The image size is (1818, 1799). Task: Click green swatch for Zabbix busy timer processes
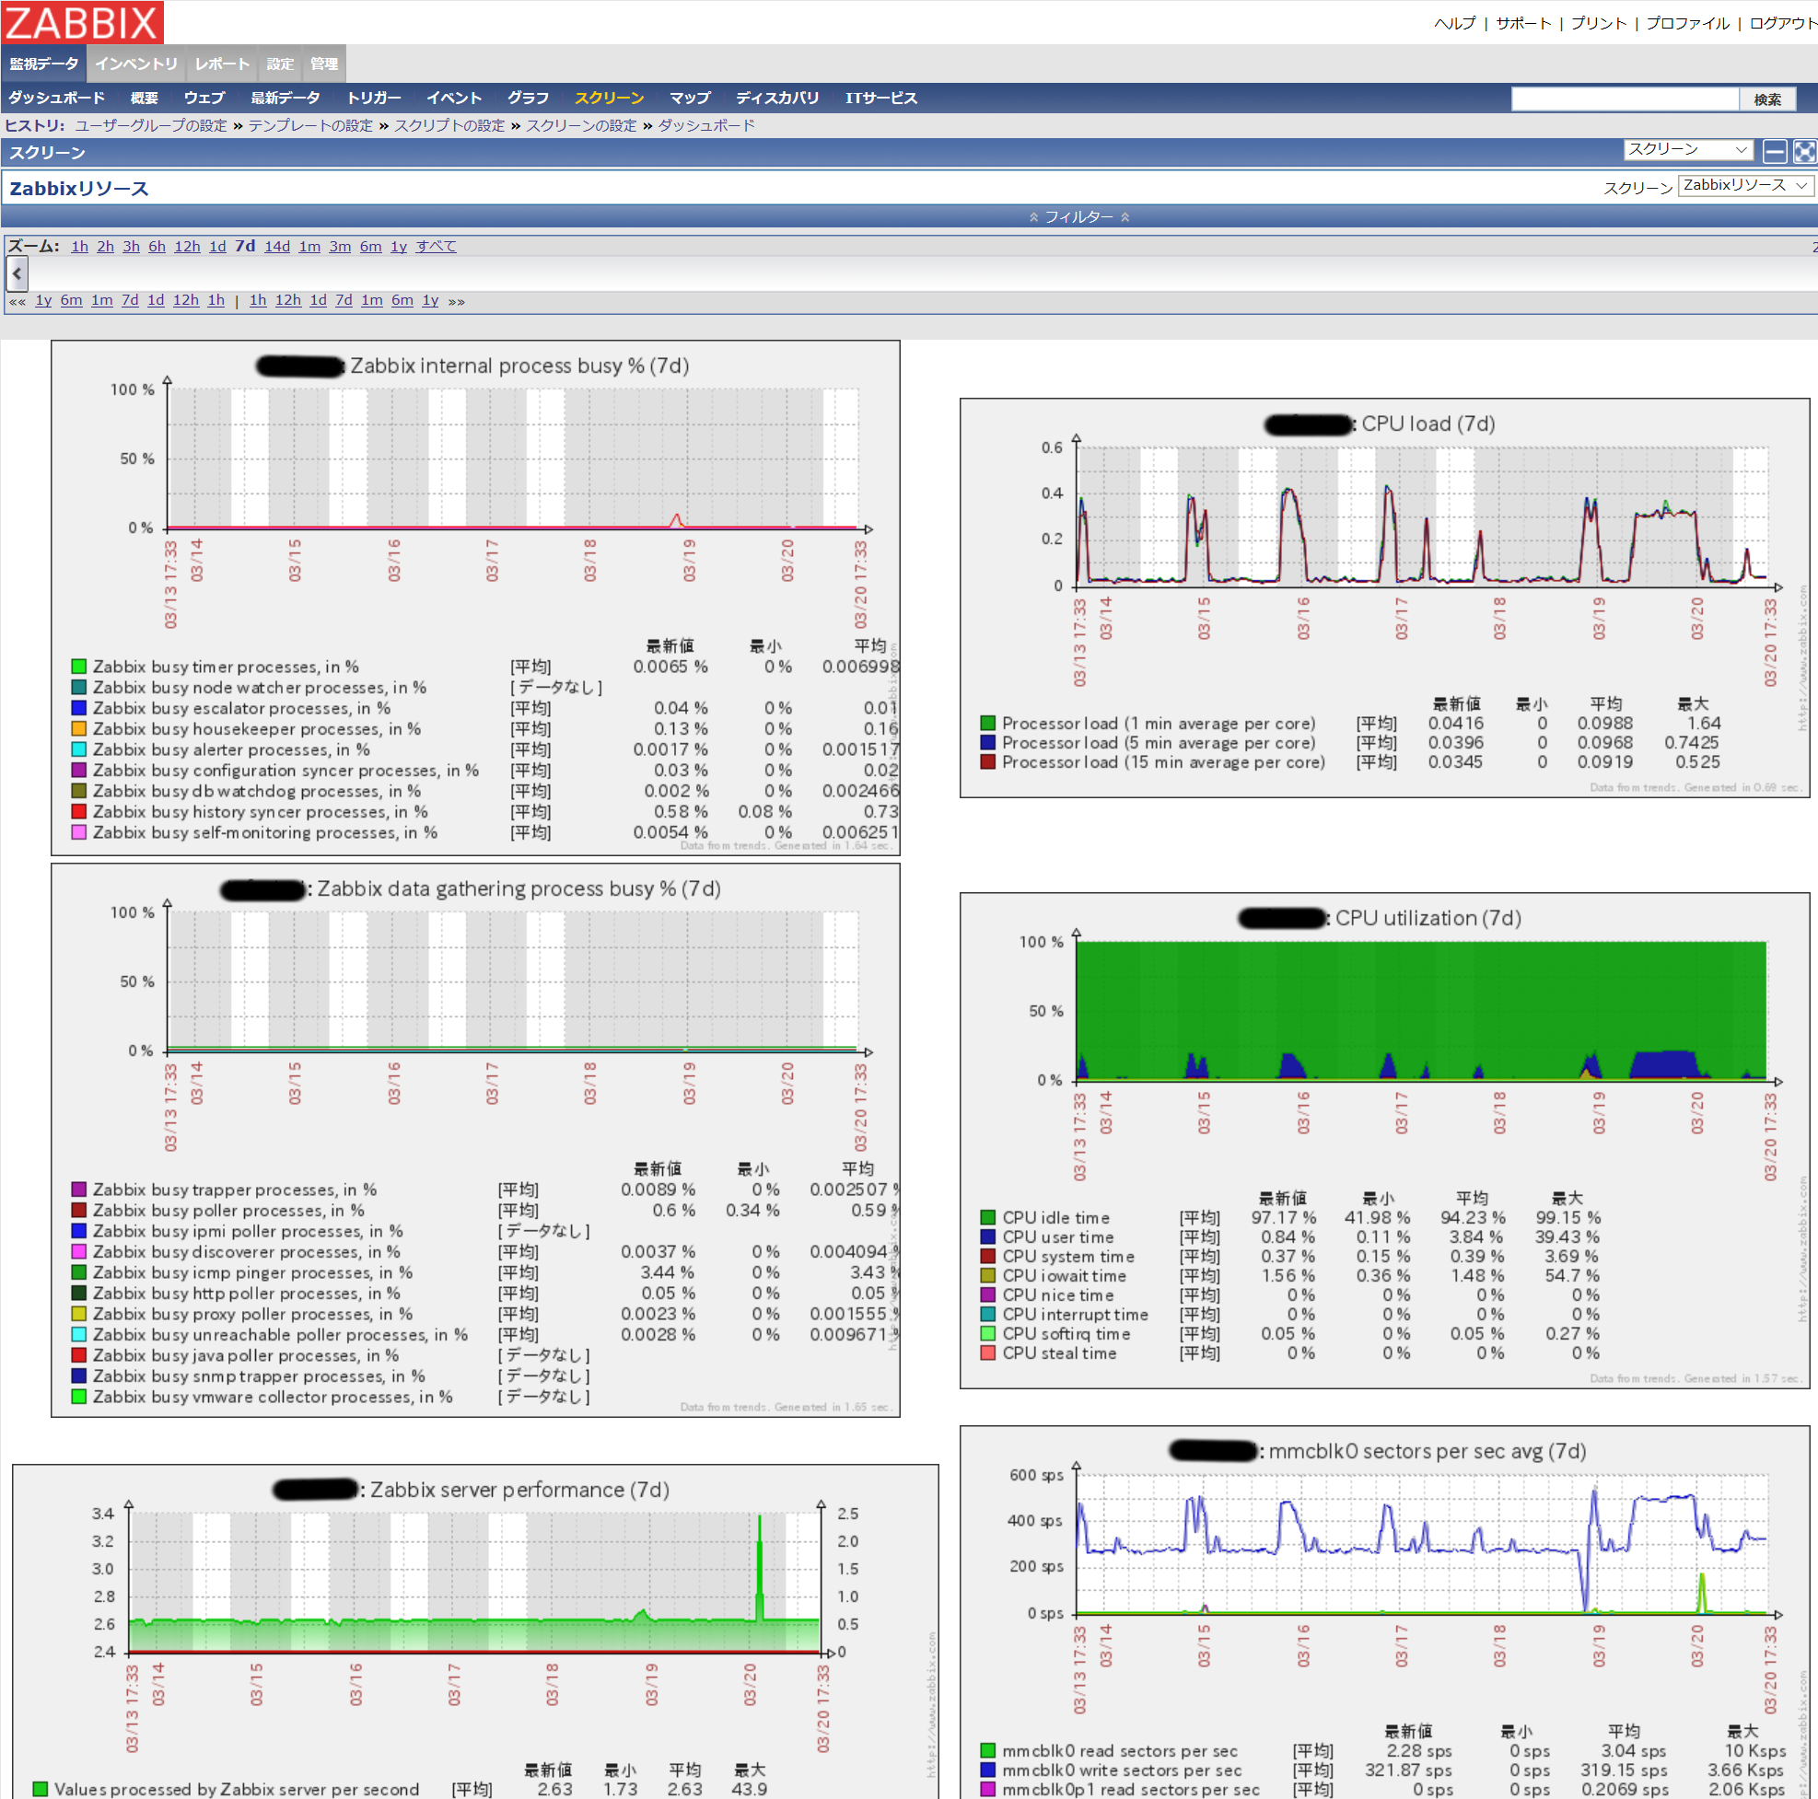pyautogui.click(x=79, y=667)
